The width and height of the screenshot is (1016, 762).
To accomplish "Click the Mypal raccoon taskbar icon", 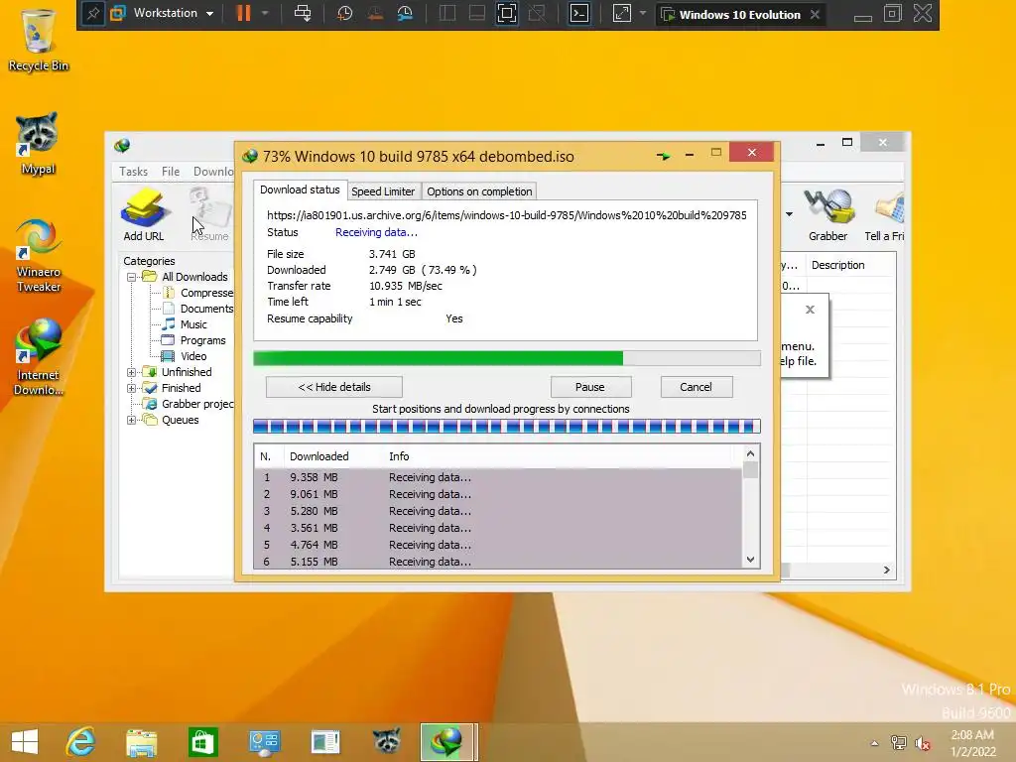I will pos(387,742).
